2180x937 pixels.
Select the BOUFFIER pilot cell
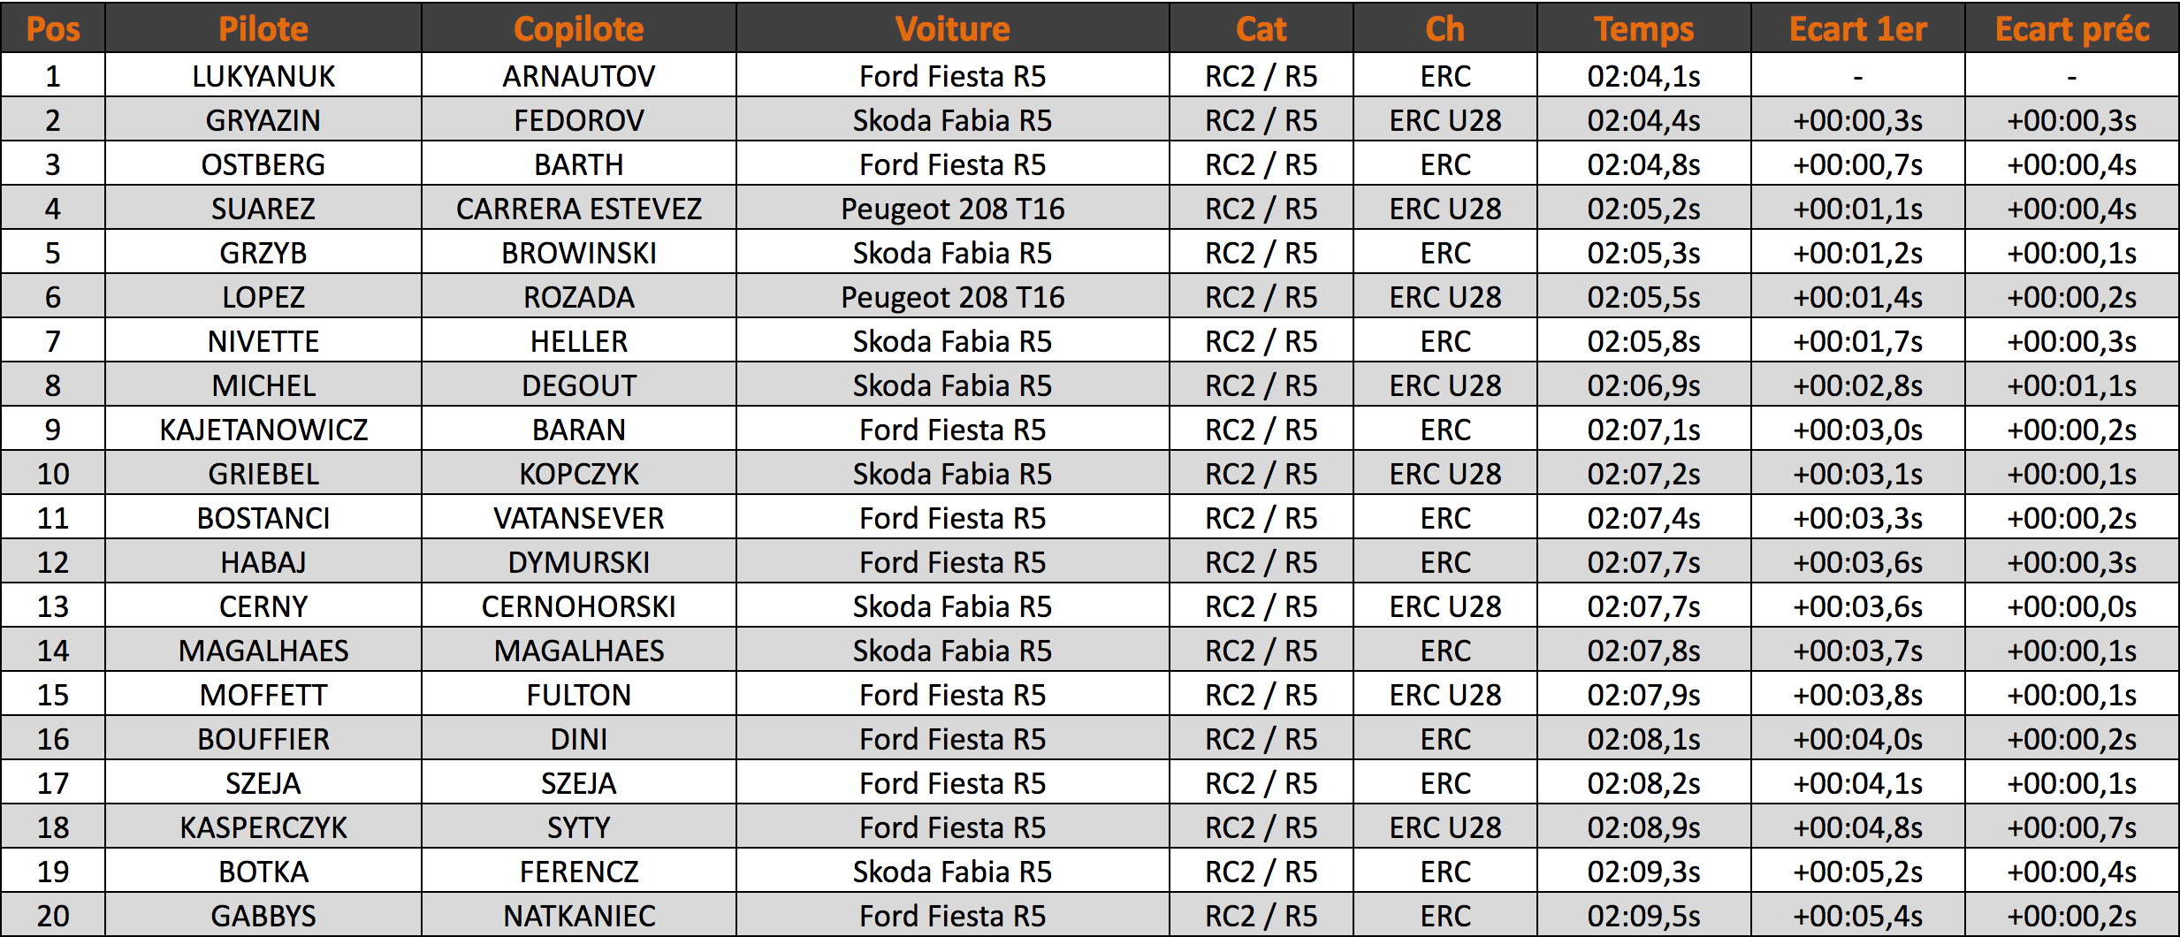tap(263, 739)
